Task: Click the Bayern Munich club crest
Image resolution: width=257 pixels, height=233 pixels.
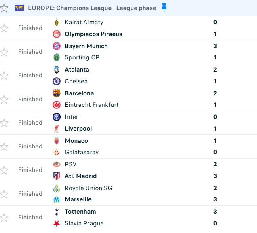Action: click(x=57, y=46)
